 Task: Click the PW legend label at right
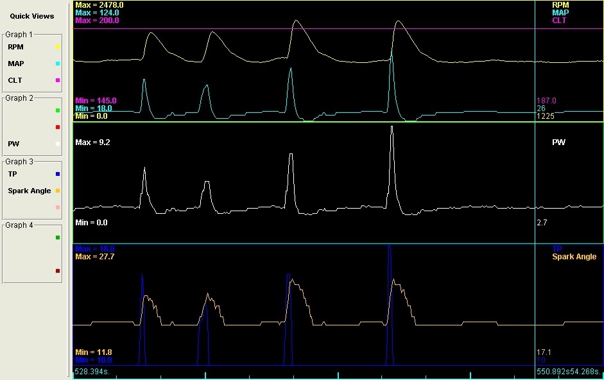[x=558, y=142]
